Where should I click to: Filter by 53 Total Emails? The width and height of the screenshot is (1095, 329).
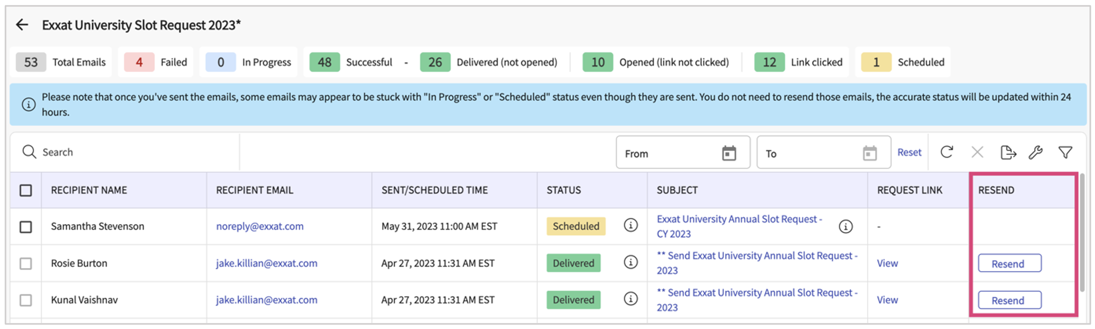60,62
